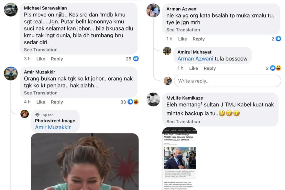Open Michael Sarawakian's profile picture

[11, 10]
